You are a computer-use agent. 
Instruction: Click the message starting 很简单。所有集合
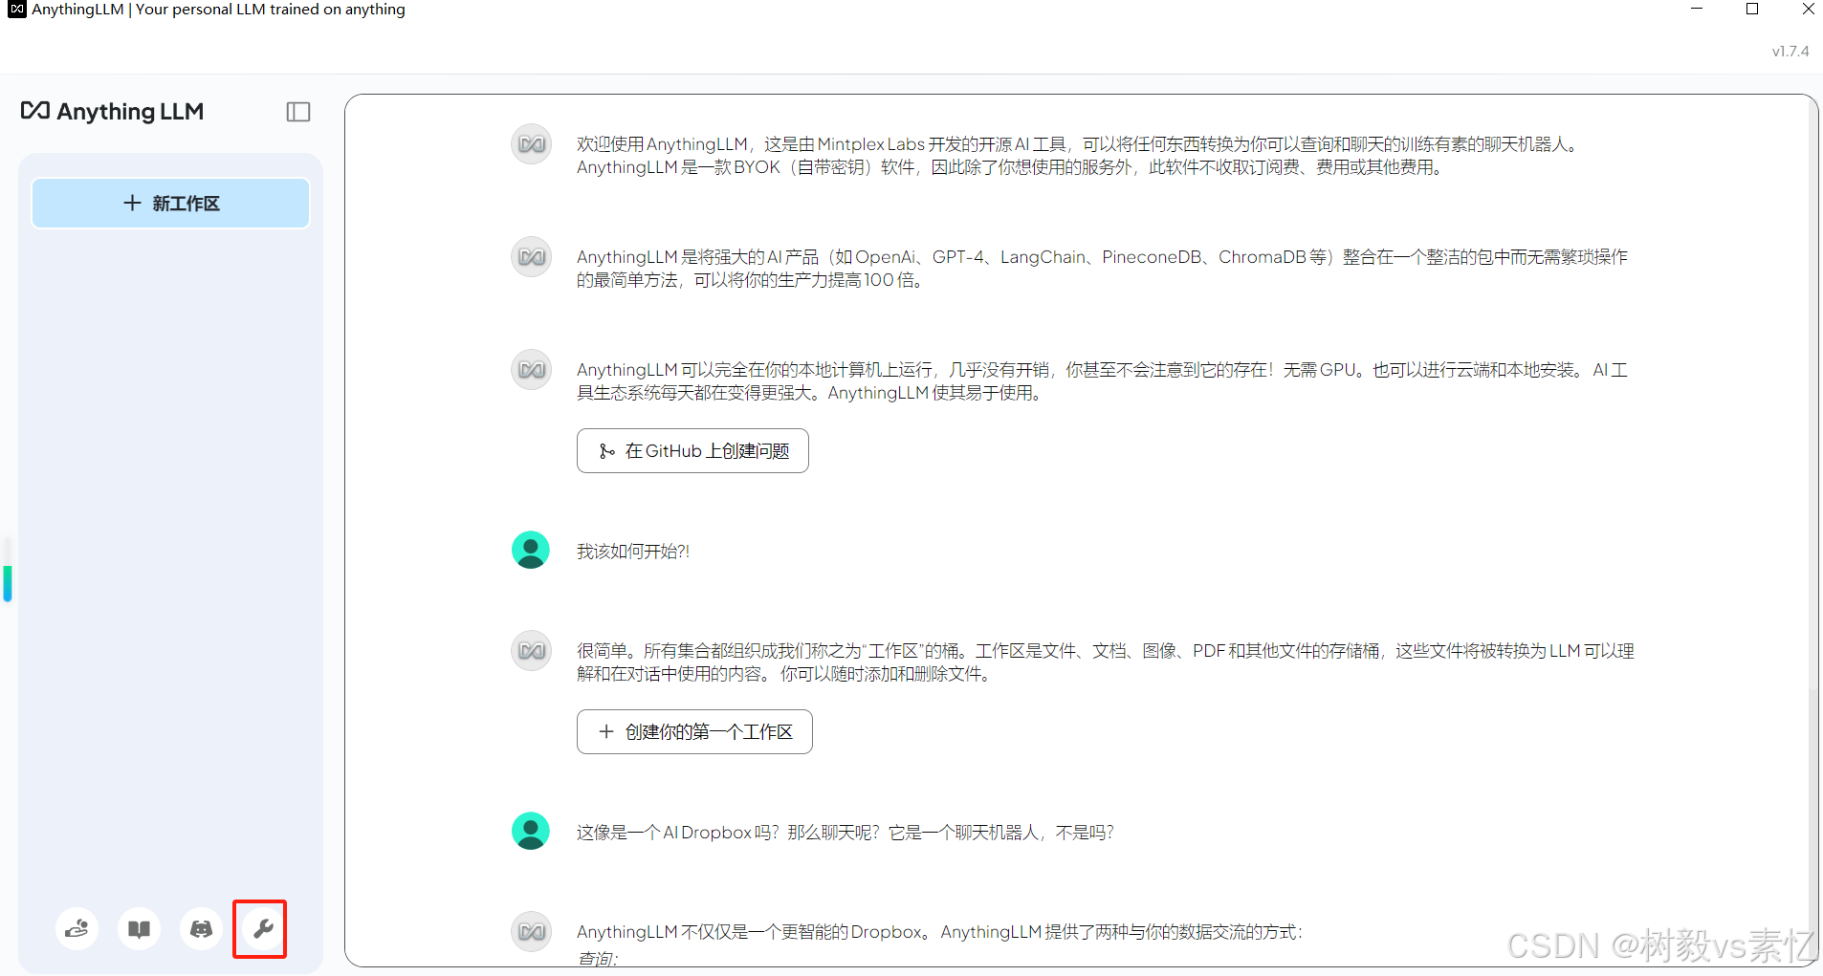[1105, 662]
